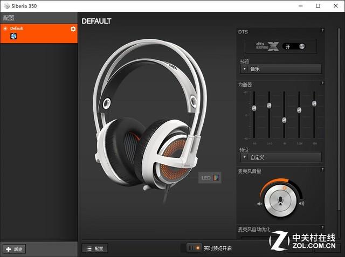Click the 配置 list button at bottom
Viewport: 345px width, 257px height.
(95, 248)
